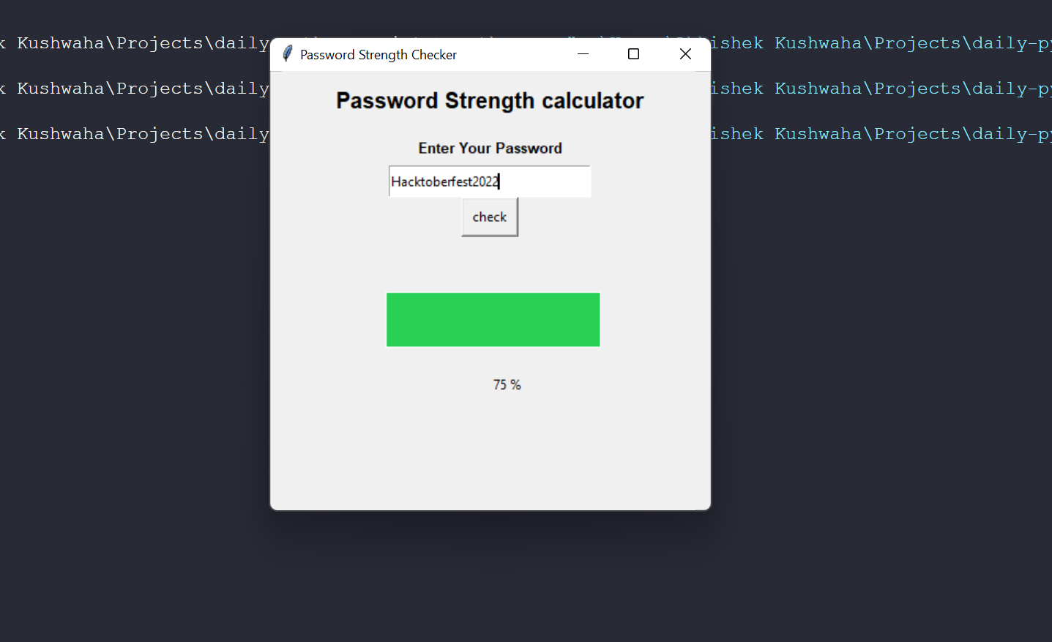Click the first cyan path right of window
Screen dimensions: 1052x642
(881, 43)
